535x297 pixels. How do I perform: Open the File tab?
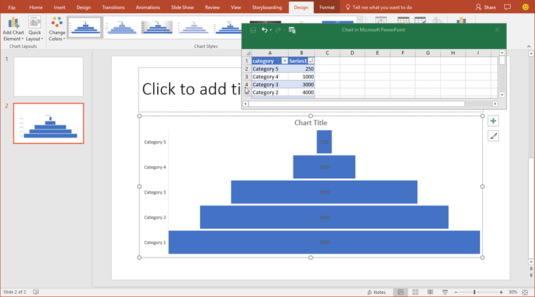pos(11,7)
